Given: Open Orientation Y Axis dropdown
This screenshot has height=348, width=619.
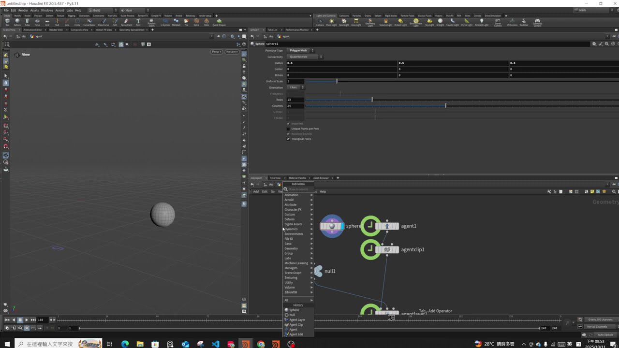Looking at the screenshot, I should (x=295, y=87).
